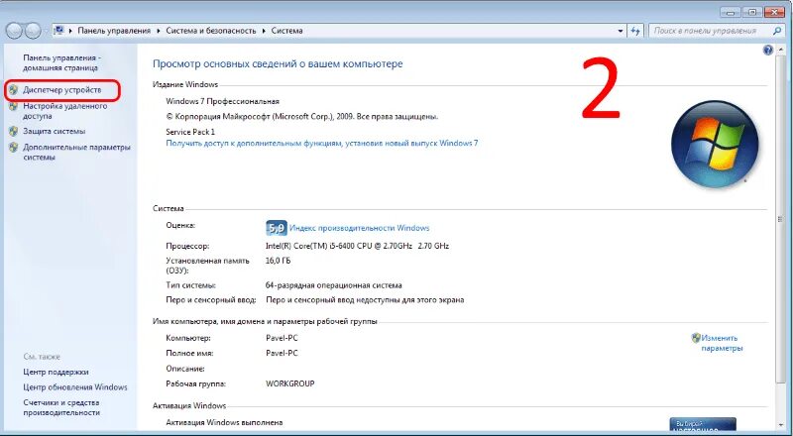Image resolution: width=793 pixels, height=436 pixels.
Task: Open Индекс производительности Windows link
Action: [360, 228]
